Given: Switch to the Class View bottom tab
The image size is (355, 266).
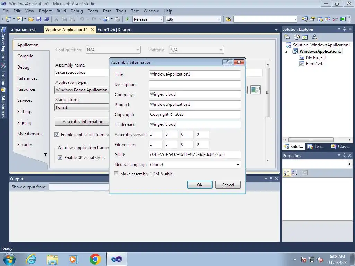Looking at the screenshot, I should pos(341,147).
